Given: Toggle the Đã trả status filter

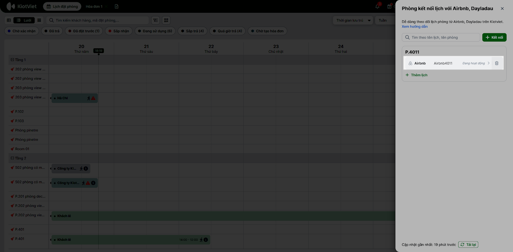Looking at the screenshot, I should pos(52,31).
